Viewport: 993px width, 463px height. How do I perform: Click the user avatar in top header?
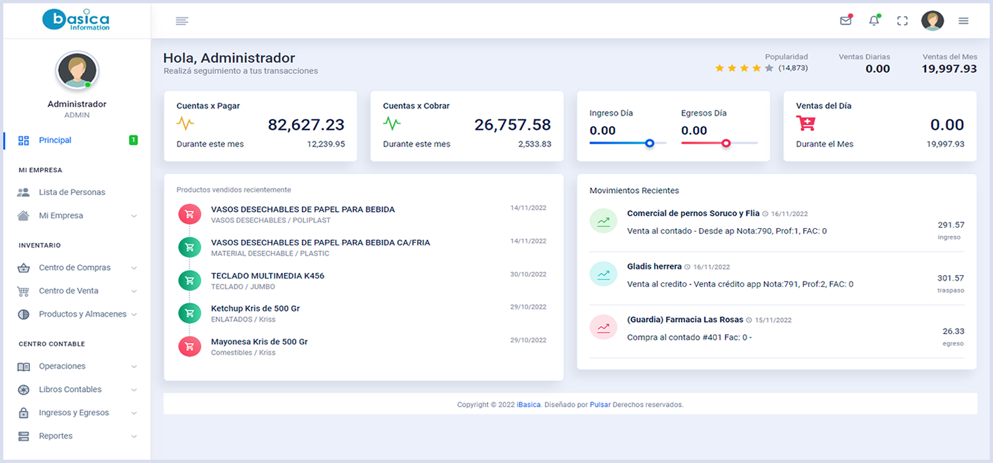coord(932,21)
